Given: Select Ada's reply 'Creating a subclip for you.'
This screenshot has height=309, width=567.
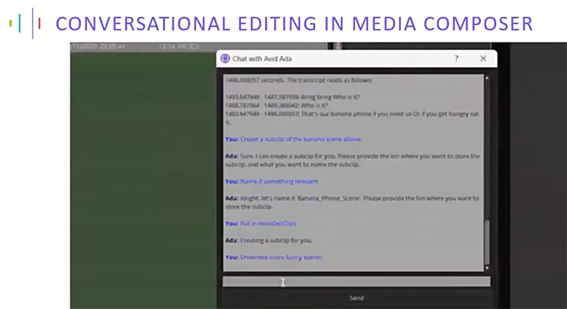Looking at the screenshot, I should click(x=269, y=241).
